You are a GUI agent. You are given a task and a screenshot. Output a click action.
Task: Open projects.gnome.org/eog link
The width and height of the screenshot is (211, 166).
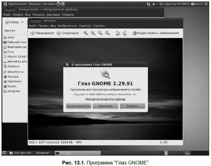(x=105, y=99)
